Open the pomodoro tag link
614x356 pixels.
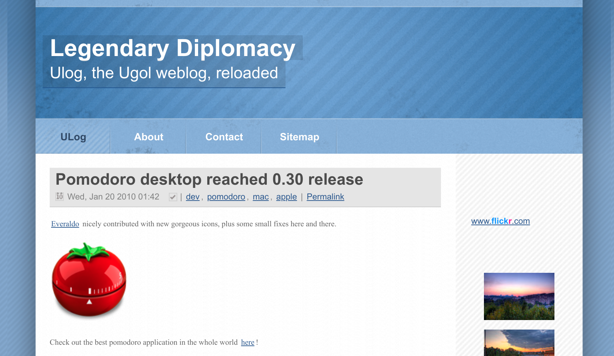(226, 197)
